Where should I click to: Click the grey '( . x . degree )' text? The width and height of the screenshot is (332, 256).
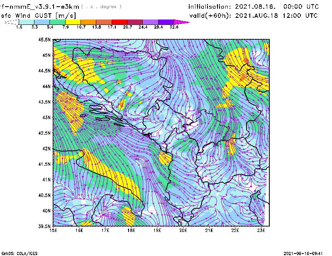click(101, 7)
